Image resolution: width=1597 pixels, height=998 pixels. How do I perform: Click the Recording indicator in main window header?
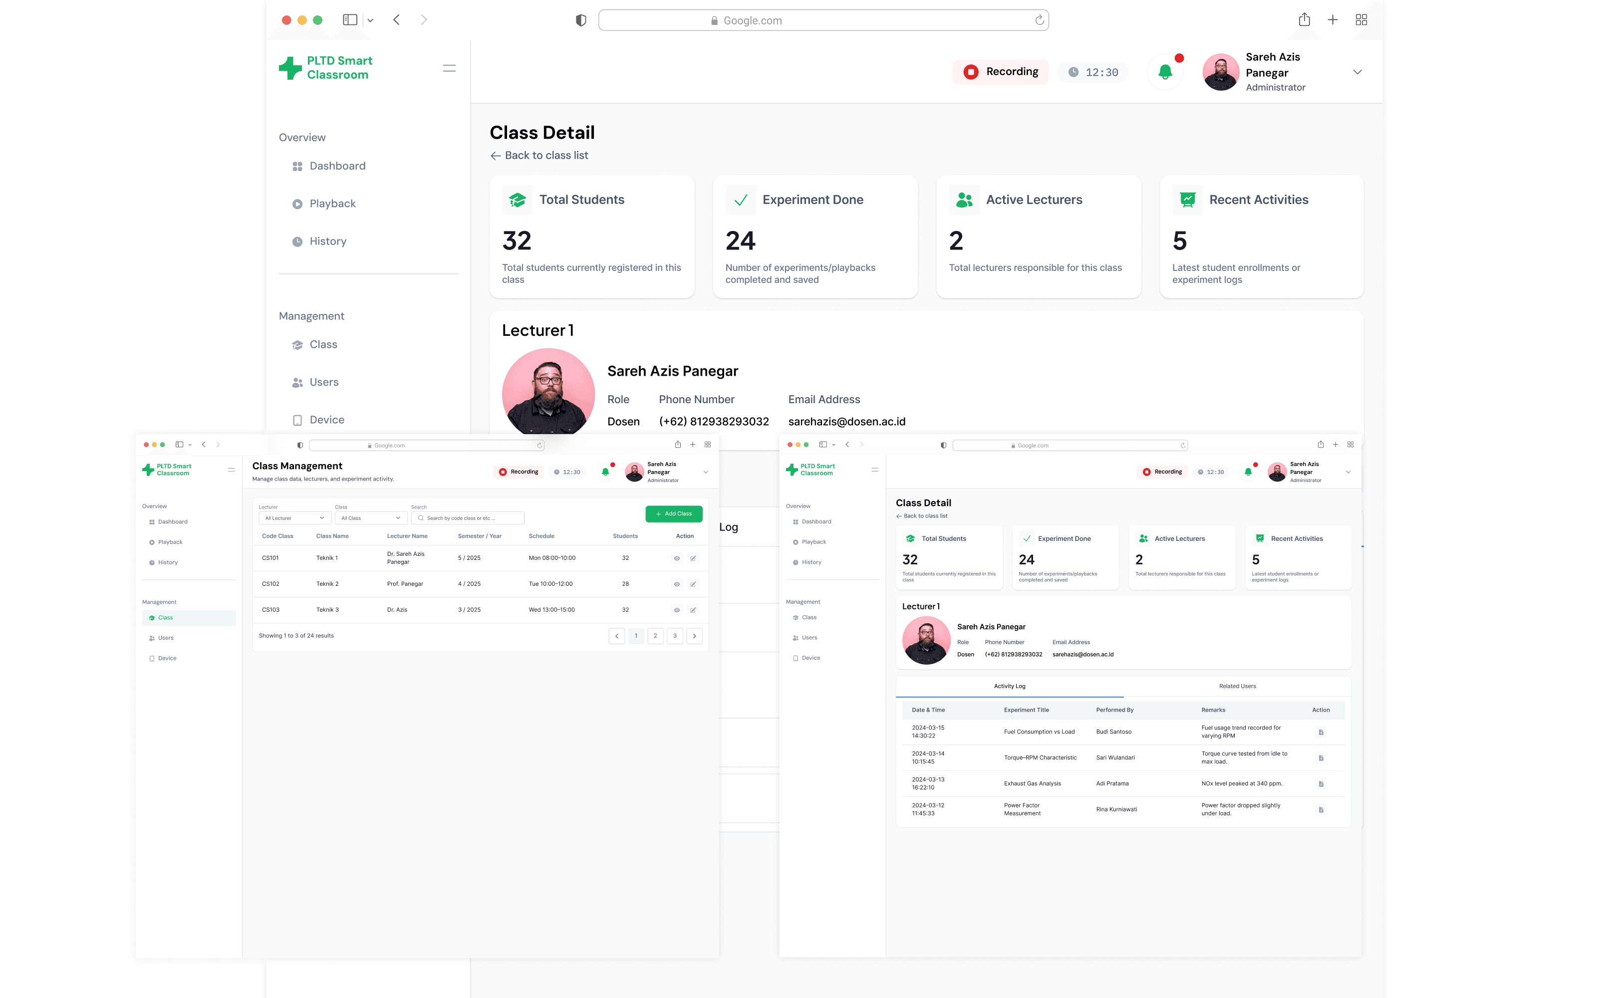click(x=1001, y=71)
